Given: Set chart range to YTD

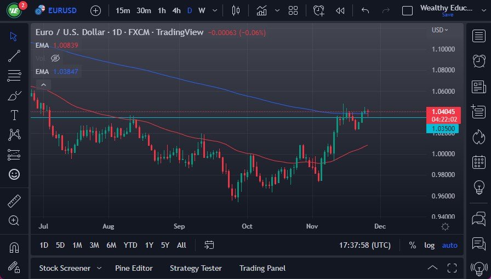Looking at the screenshot, I should [x=130, y=245].
